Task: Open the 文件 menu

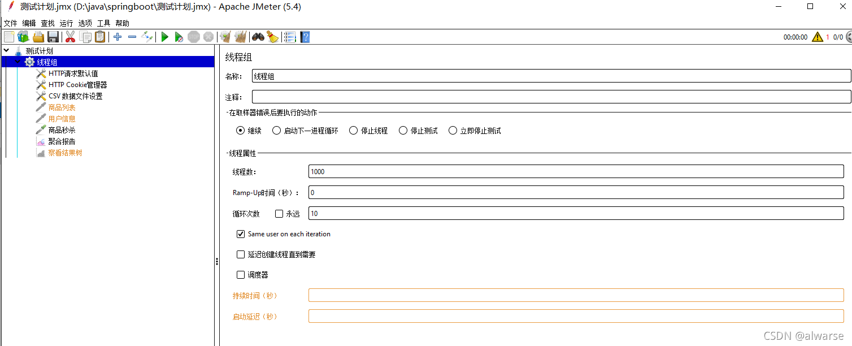Action: click(11, 23)
